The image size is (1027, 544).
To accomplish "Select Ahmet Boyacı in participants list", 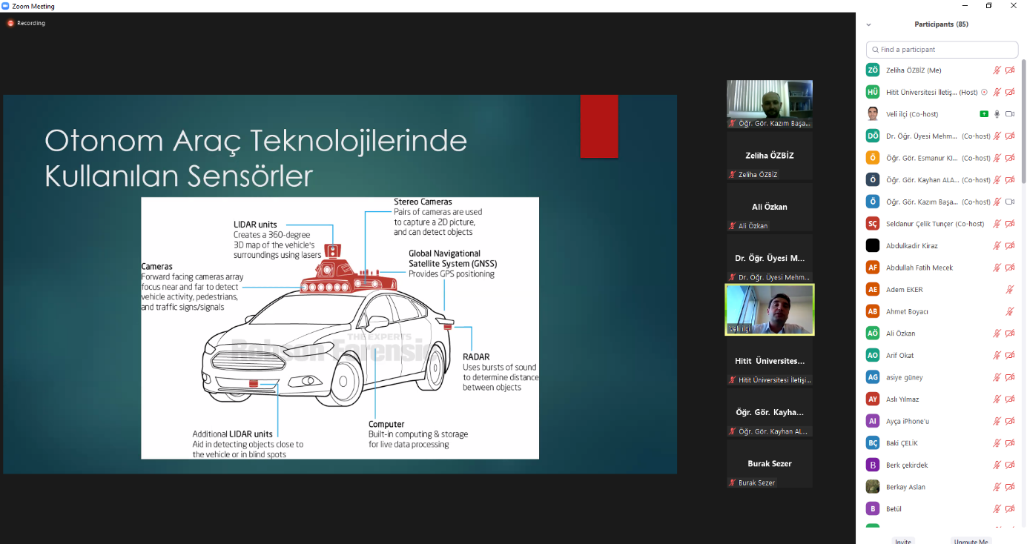I will (939, 311).
